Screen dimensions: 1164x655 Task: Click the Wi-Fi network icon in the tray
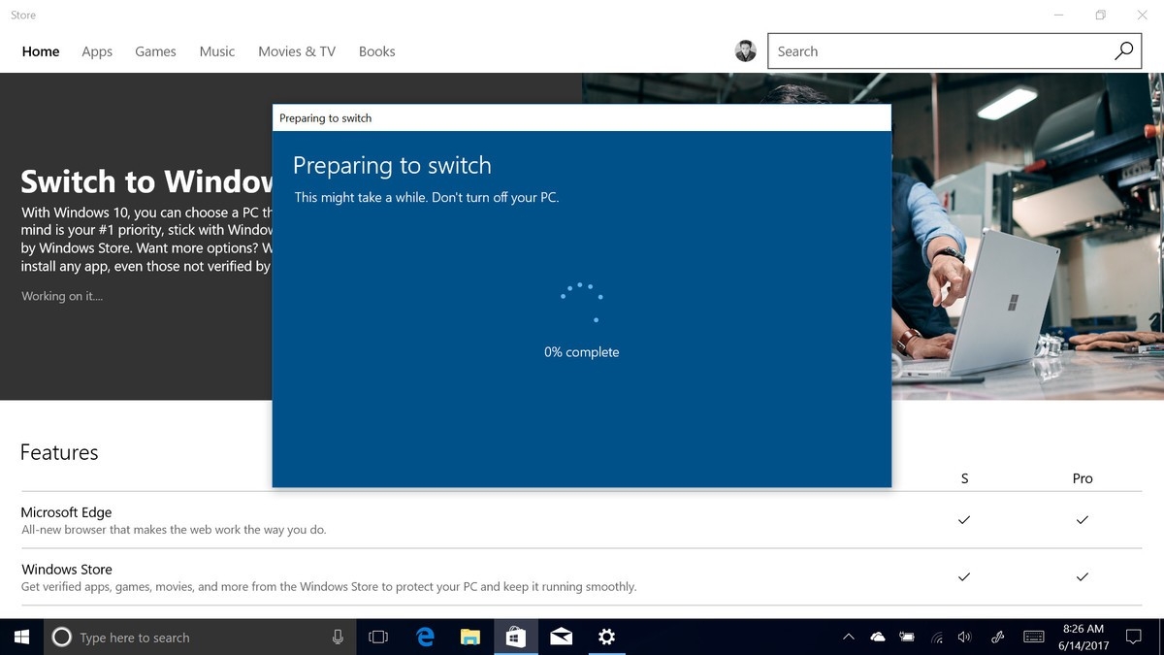point(936,638)
